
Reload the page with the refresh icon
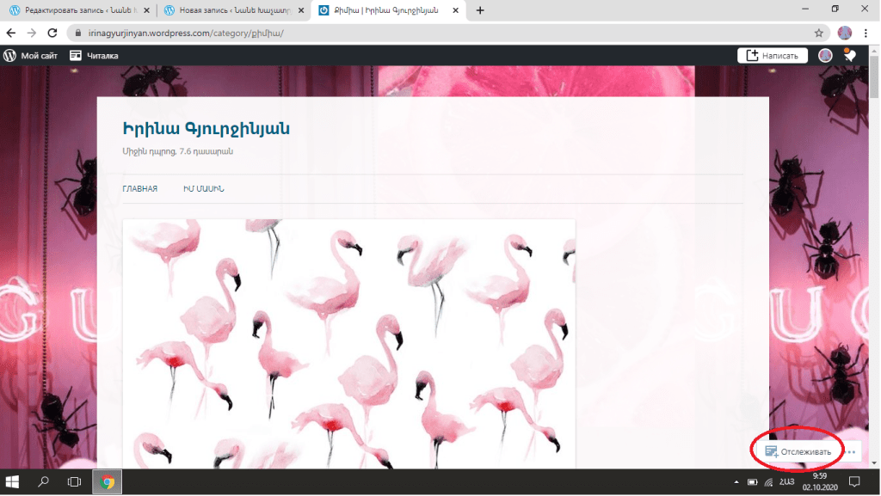(52, 33)
